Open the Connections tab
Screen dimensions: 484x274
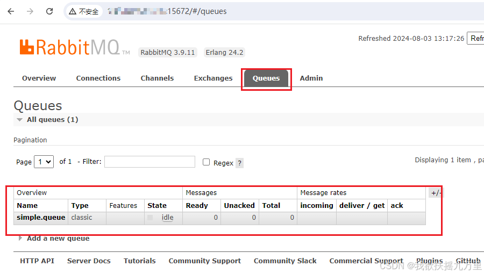pyautogui.click(x=98, y=78)
